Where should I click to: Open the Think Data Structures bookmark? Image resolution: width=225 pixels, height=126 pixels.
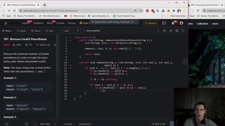[50, 16]
